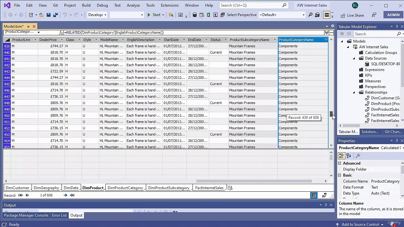Select grid view toggle at bottom
404x227 pixels.
[x=314, y=195]
